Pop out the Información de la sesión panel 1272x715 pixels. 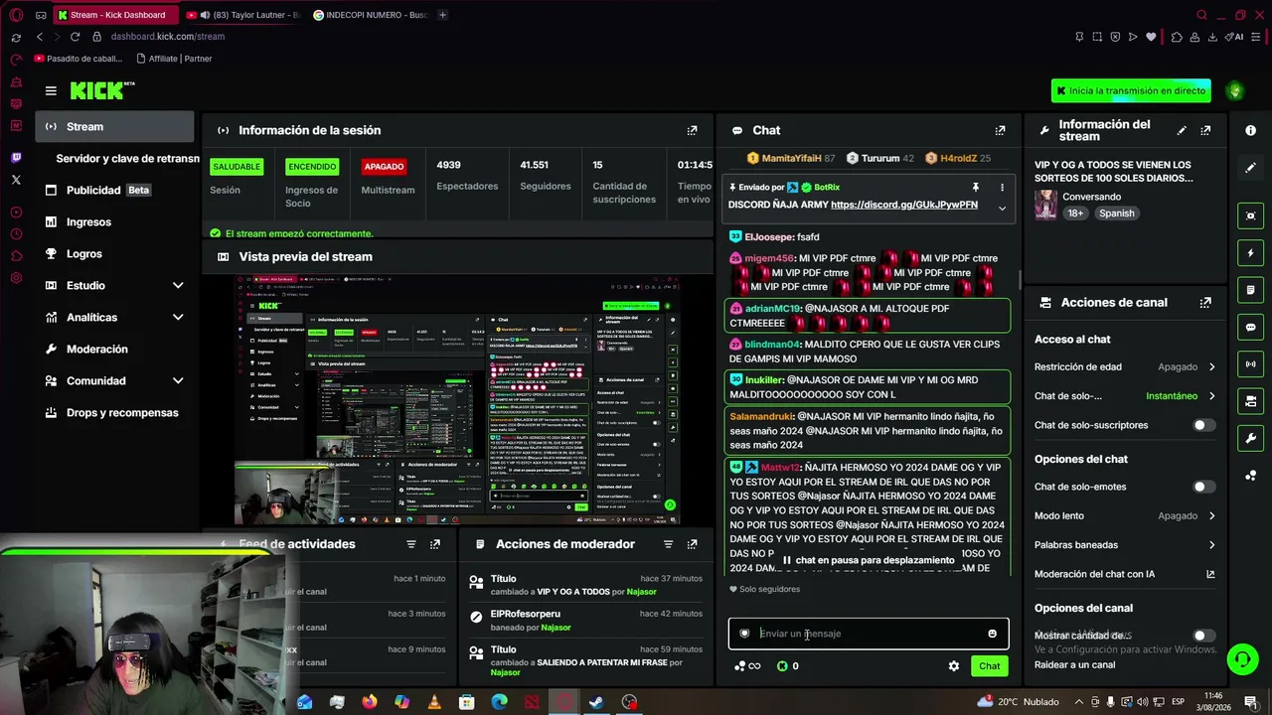point(693,130)
